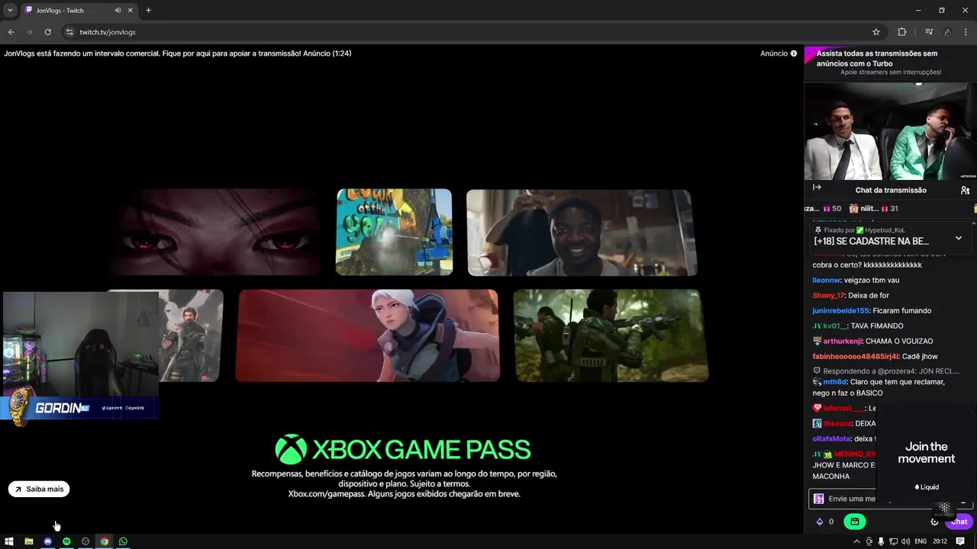Open the 20:12 taskbar clock
This screenshot has width=977, height=549.
coord(940,541)
